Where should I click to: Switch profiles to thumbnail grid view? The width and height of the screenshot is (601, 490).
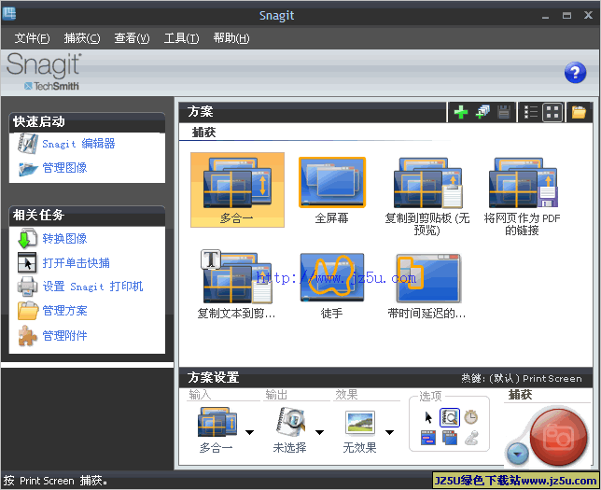pos(552,112)
